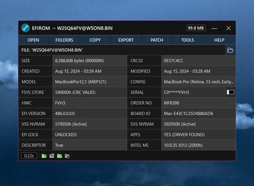
Task: Click the Board ID value Mac-E43C1C25D4880AD6
Action: [x=188, y=113]
